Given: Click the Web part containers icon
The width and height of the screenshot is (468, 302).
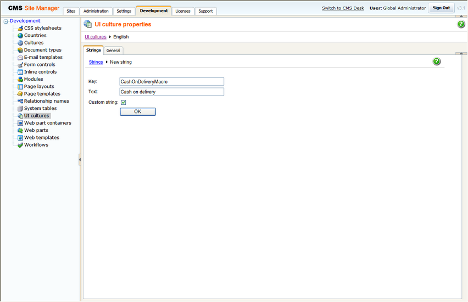Looking at the screenshot, I should (x=20, y=123).
